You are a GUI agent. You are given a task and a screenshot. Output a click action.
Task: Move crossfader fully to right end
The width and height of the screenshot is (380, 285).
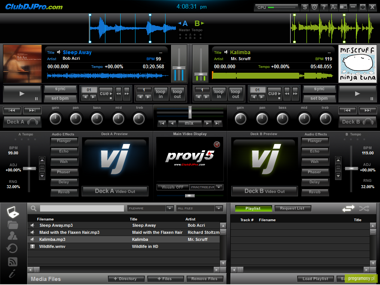pyautogui.click(x=217, y=123)
